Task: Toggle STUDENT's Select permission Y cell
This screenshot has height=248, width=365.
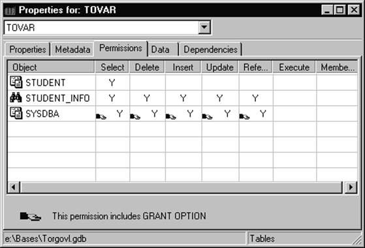Action: point(112,82)
